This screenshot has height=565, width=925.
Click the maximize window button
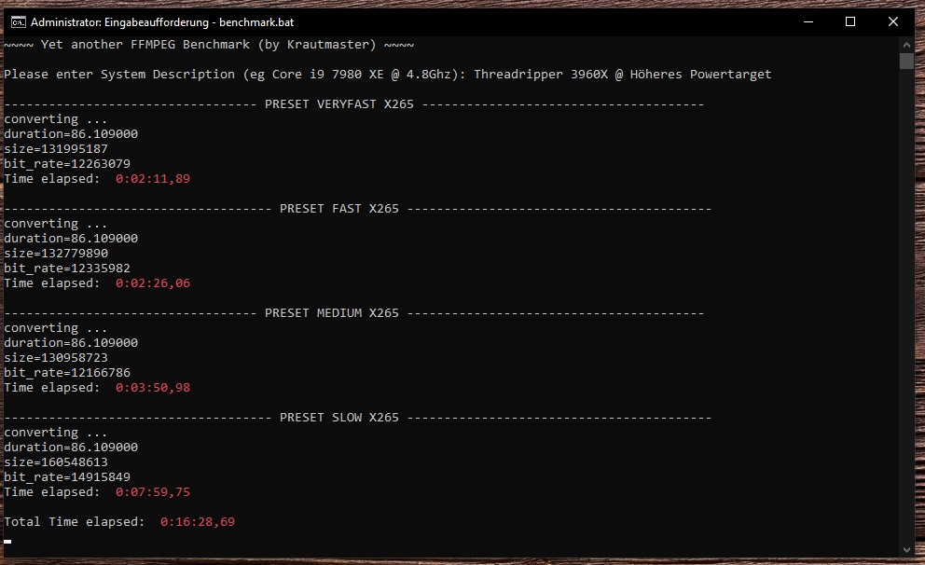pyautogui.click(x=850, y=21)
